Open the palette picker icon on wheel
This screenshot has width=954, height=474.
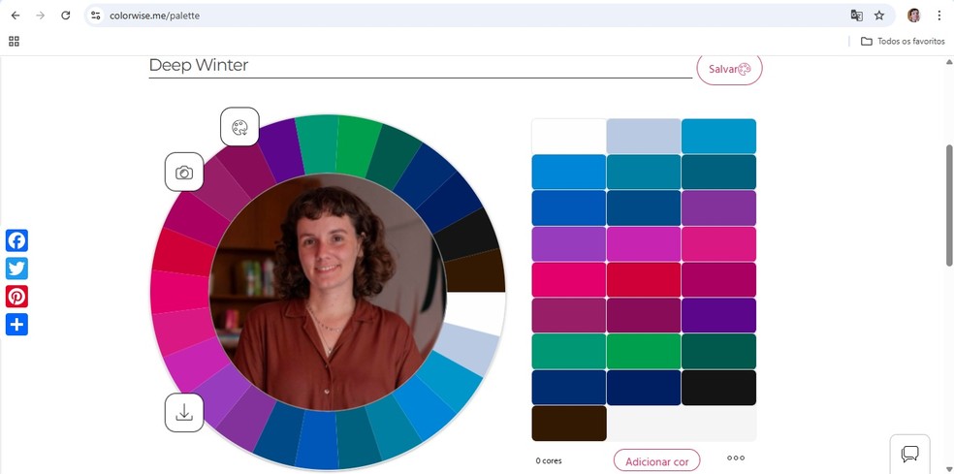[x=239, y=127]
